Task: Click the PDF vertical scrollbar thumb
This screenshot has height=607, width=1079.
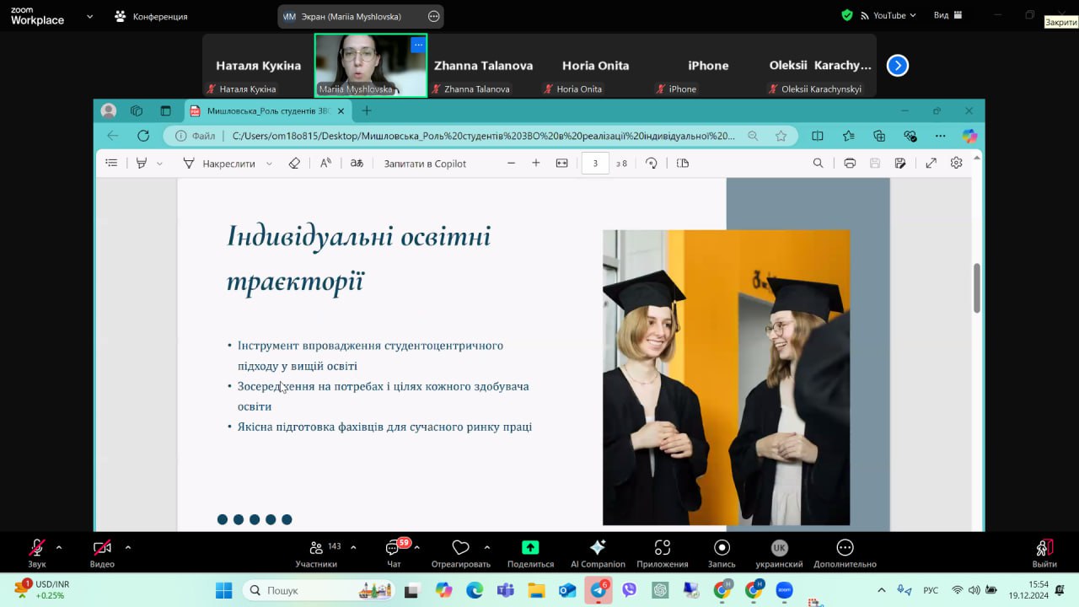Action: 977,287
